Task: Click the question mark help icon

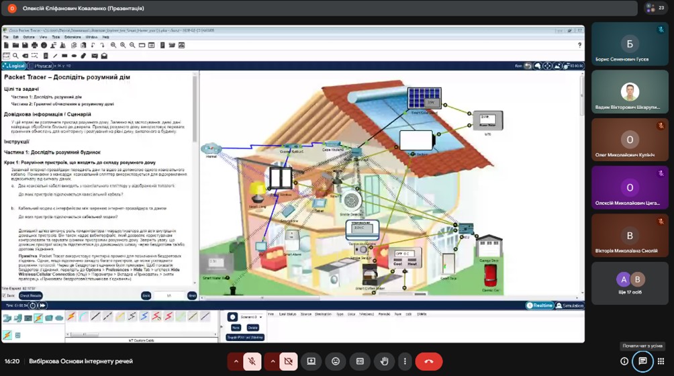Action: (579, 45)
